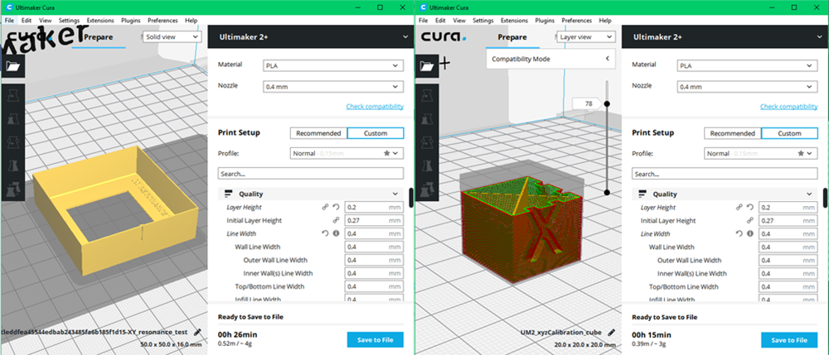Click Layer Height reset arrow, left window
The width and height of the screenshot is (829, 355).
tap(336, 208)
